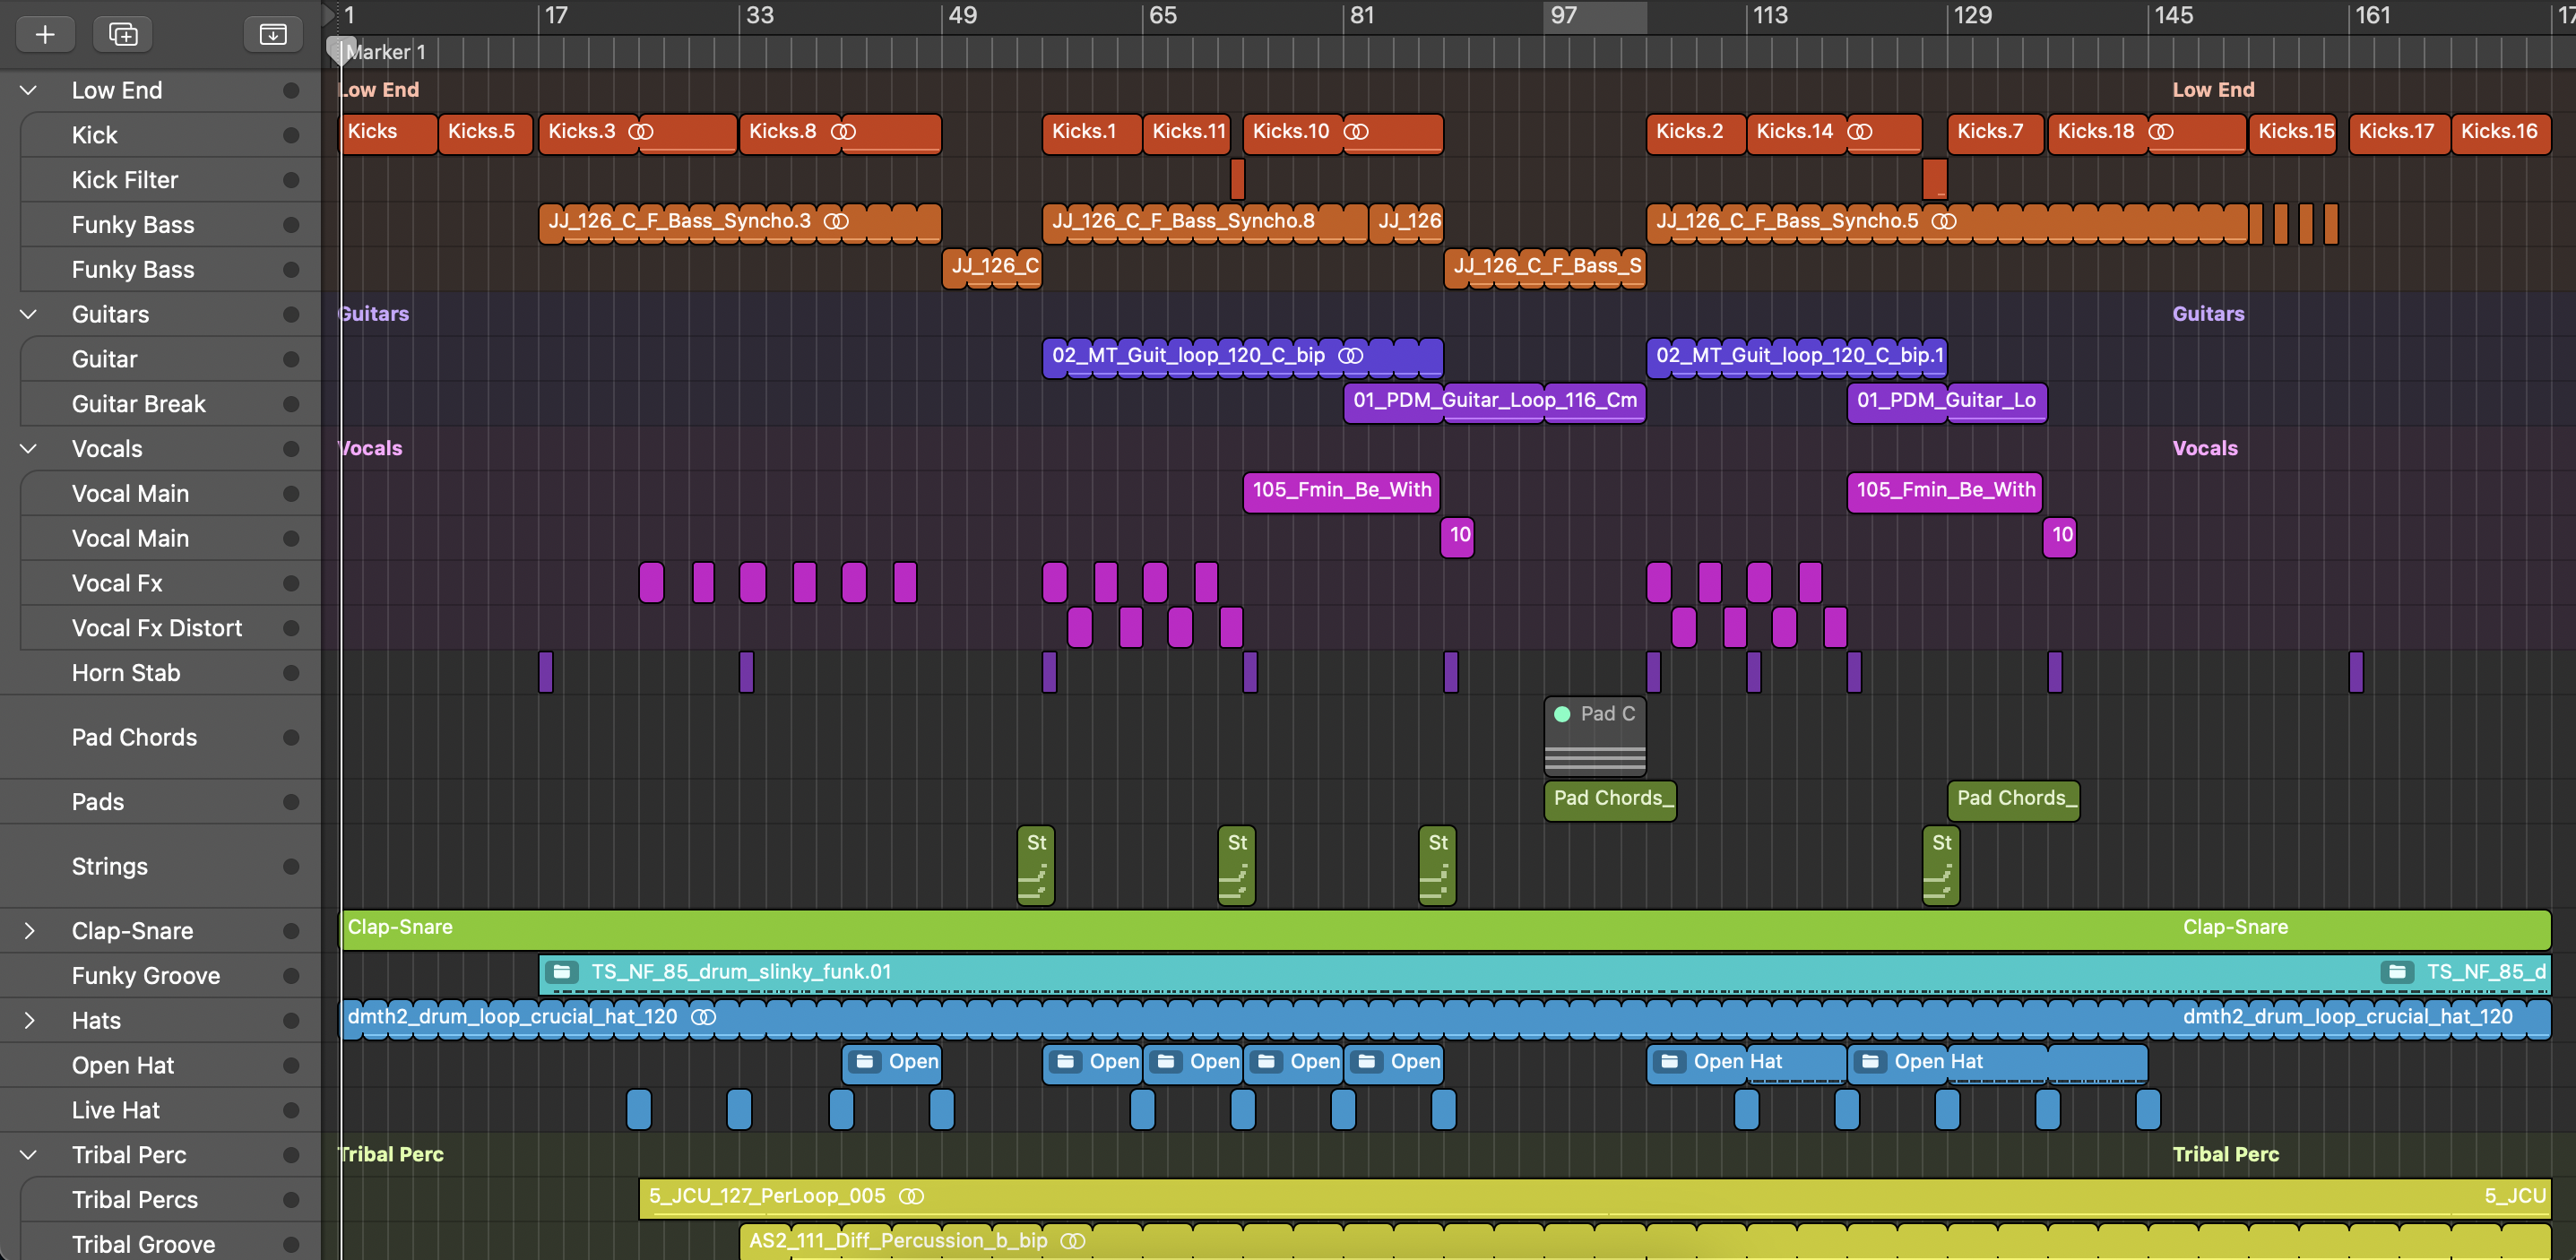Screen dimensions: 2576x1260
Task: Select the Funky Groove track
Action: click(x=160, y=976)
